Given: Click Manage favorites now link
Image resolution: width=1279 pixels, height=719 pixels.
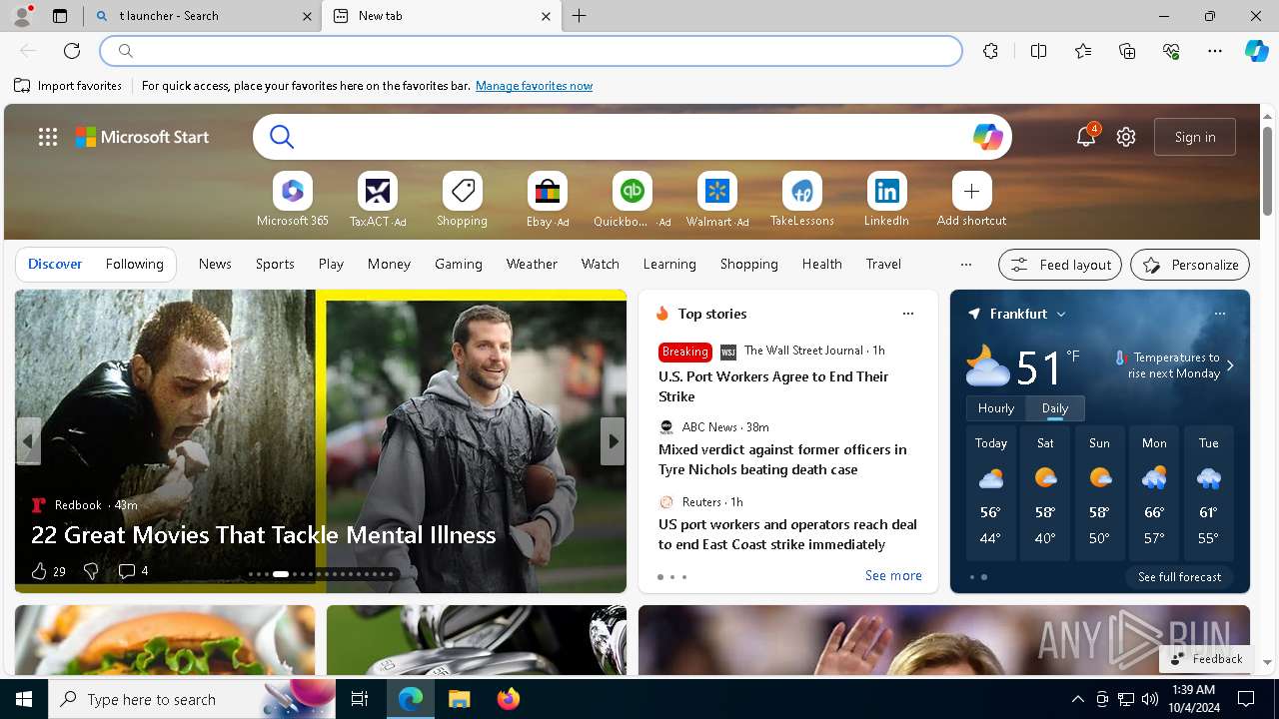Looking at the screenshot, I should (534, 86).
